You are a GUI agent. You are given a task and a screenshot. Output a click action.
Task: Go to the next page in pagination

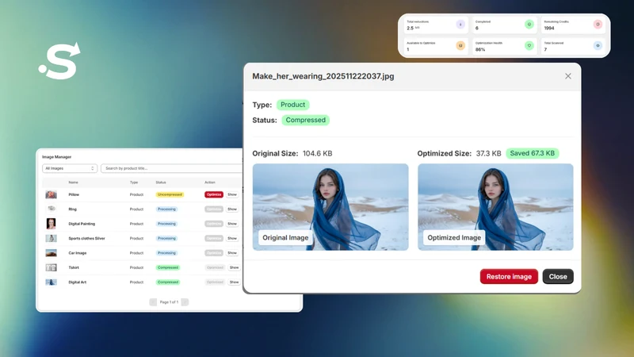(185, 302)
